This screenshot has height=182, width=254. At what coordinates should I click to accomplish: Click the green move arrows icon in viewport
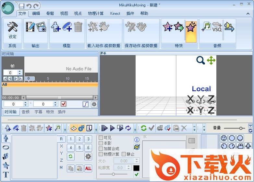click(x=211, y=60)
